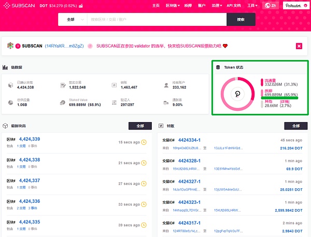Screen dimensions: 311x237
Task: Click the Polkadot logo in Token donut chart
Action: 239,94
